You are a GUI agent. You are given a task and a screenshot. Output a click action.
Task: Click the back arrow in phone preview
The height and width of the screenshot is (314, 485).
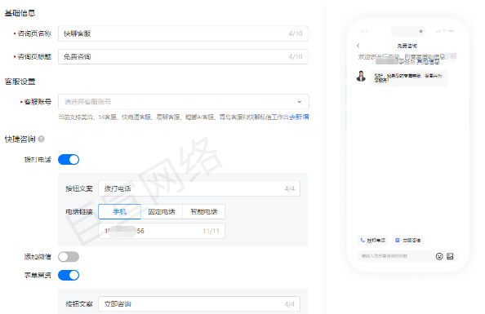[358, 46]
